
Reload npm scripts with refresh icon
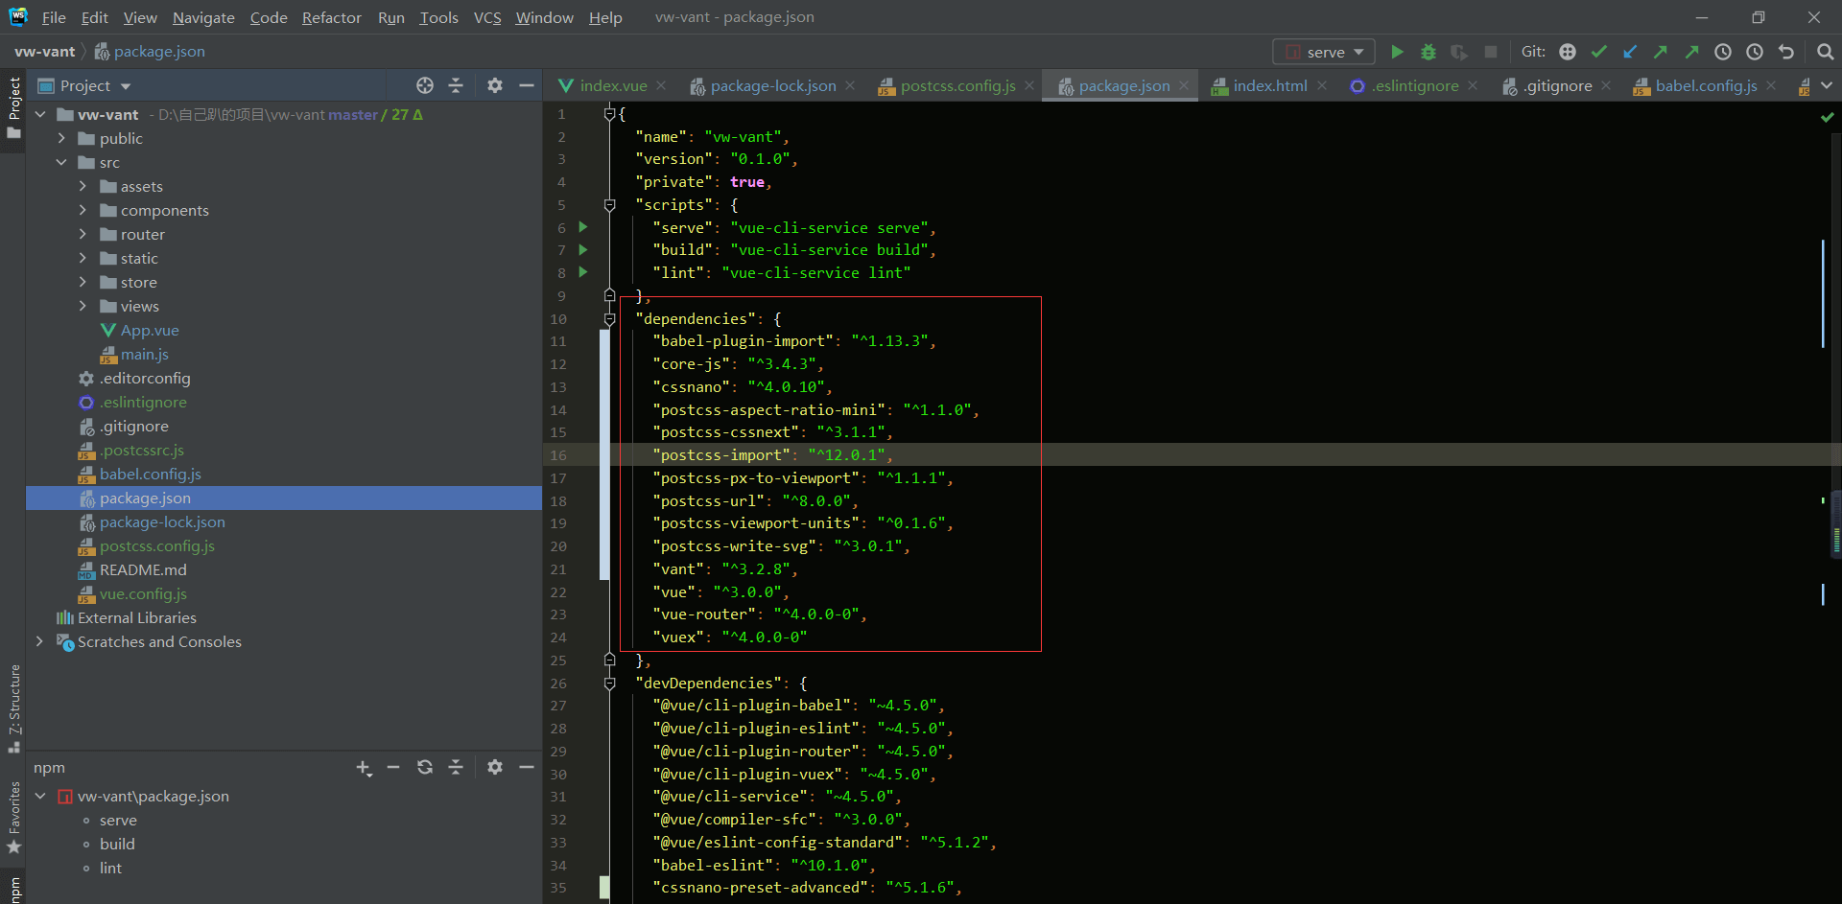coord(425,767)
